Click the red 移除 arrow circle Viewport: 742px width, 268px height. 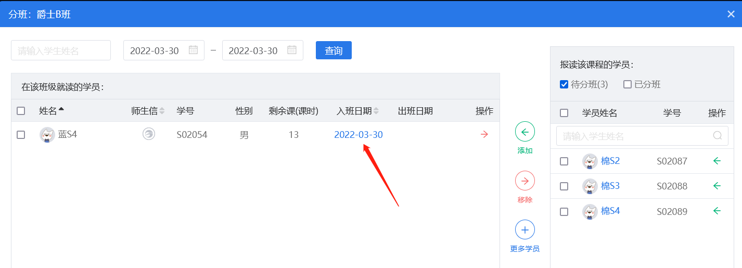(x=524, y=181)
